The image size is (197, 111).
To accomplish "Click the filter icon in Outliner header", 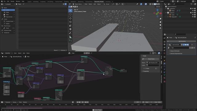I will [x=191, y=4].
